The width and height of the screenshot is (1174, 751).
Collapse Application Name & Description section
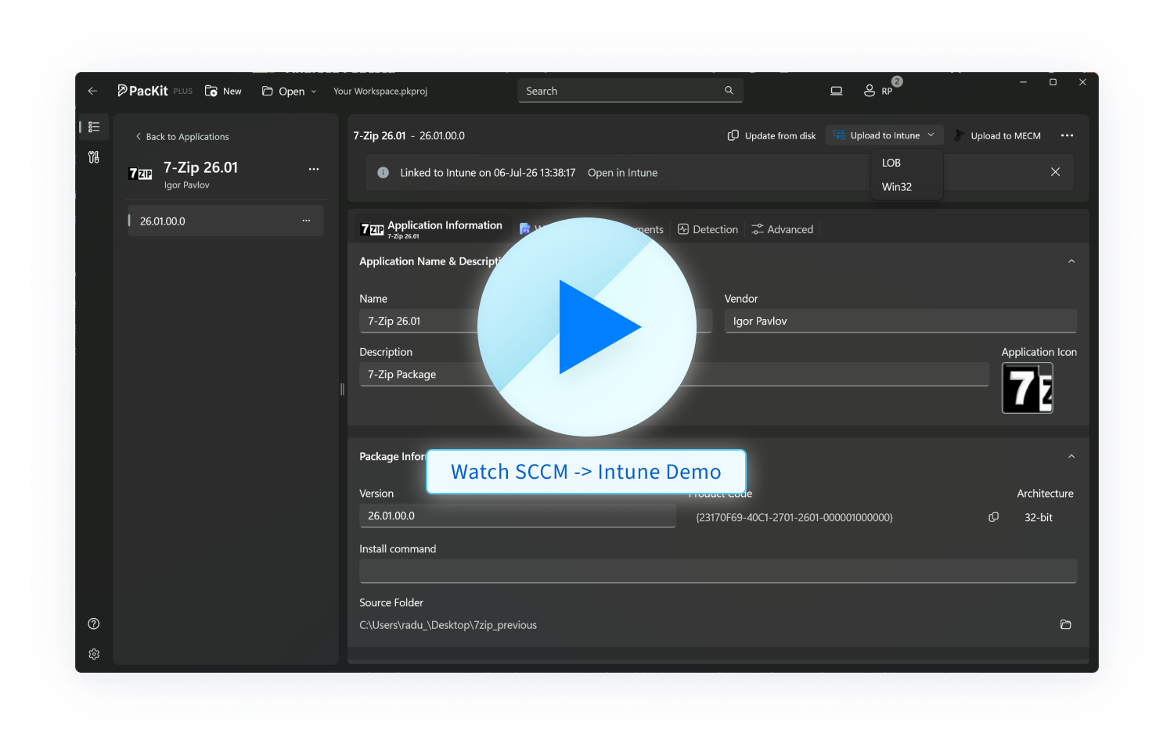(x=1071, y=261)
